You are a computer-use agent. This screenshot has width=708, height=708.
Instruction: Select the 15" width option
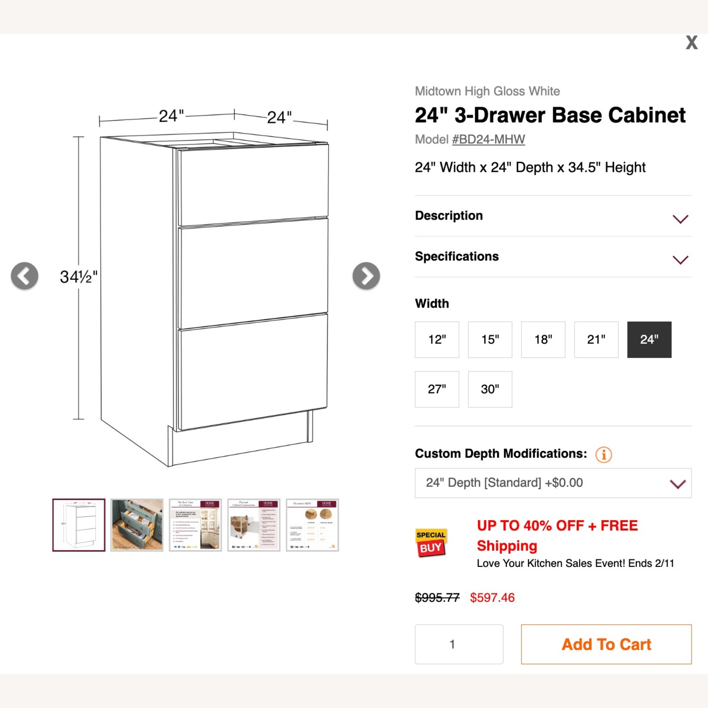[x=489, y=340]
